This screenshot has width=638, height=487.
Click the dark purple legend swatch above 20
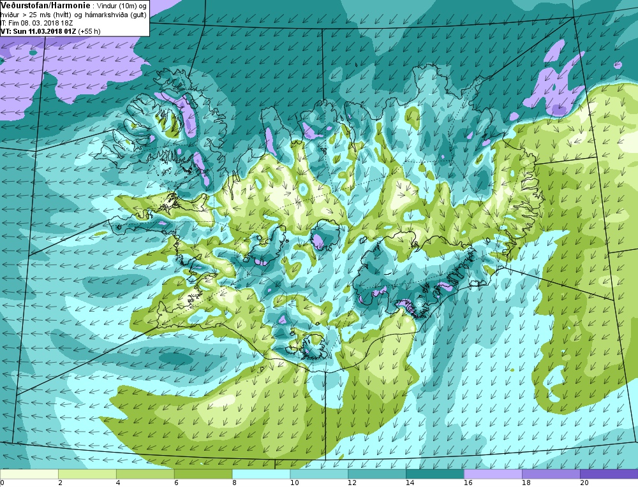click(609, 474)
